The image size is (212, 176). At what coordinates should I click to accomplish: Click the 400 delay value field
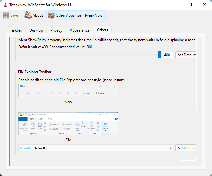(168, 55)
